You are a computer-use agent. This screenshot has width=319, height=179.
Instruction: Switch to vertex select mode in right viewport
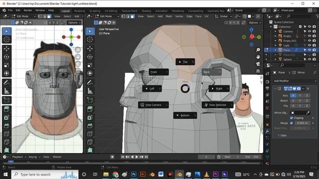coord(123,16)
